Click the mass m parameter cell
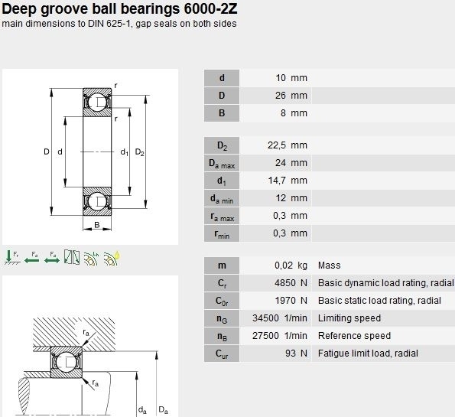Image resolution: width=455 pixels, height=417 pixels. click(x=222, y=266)
